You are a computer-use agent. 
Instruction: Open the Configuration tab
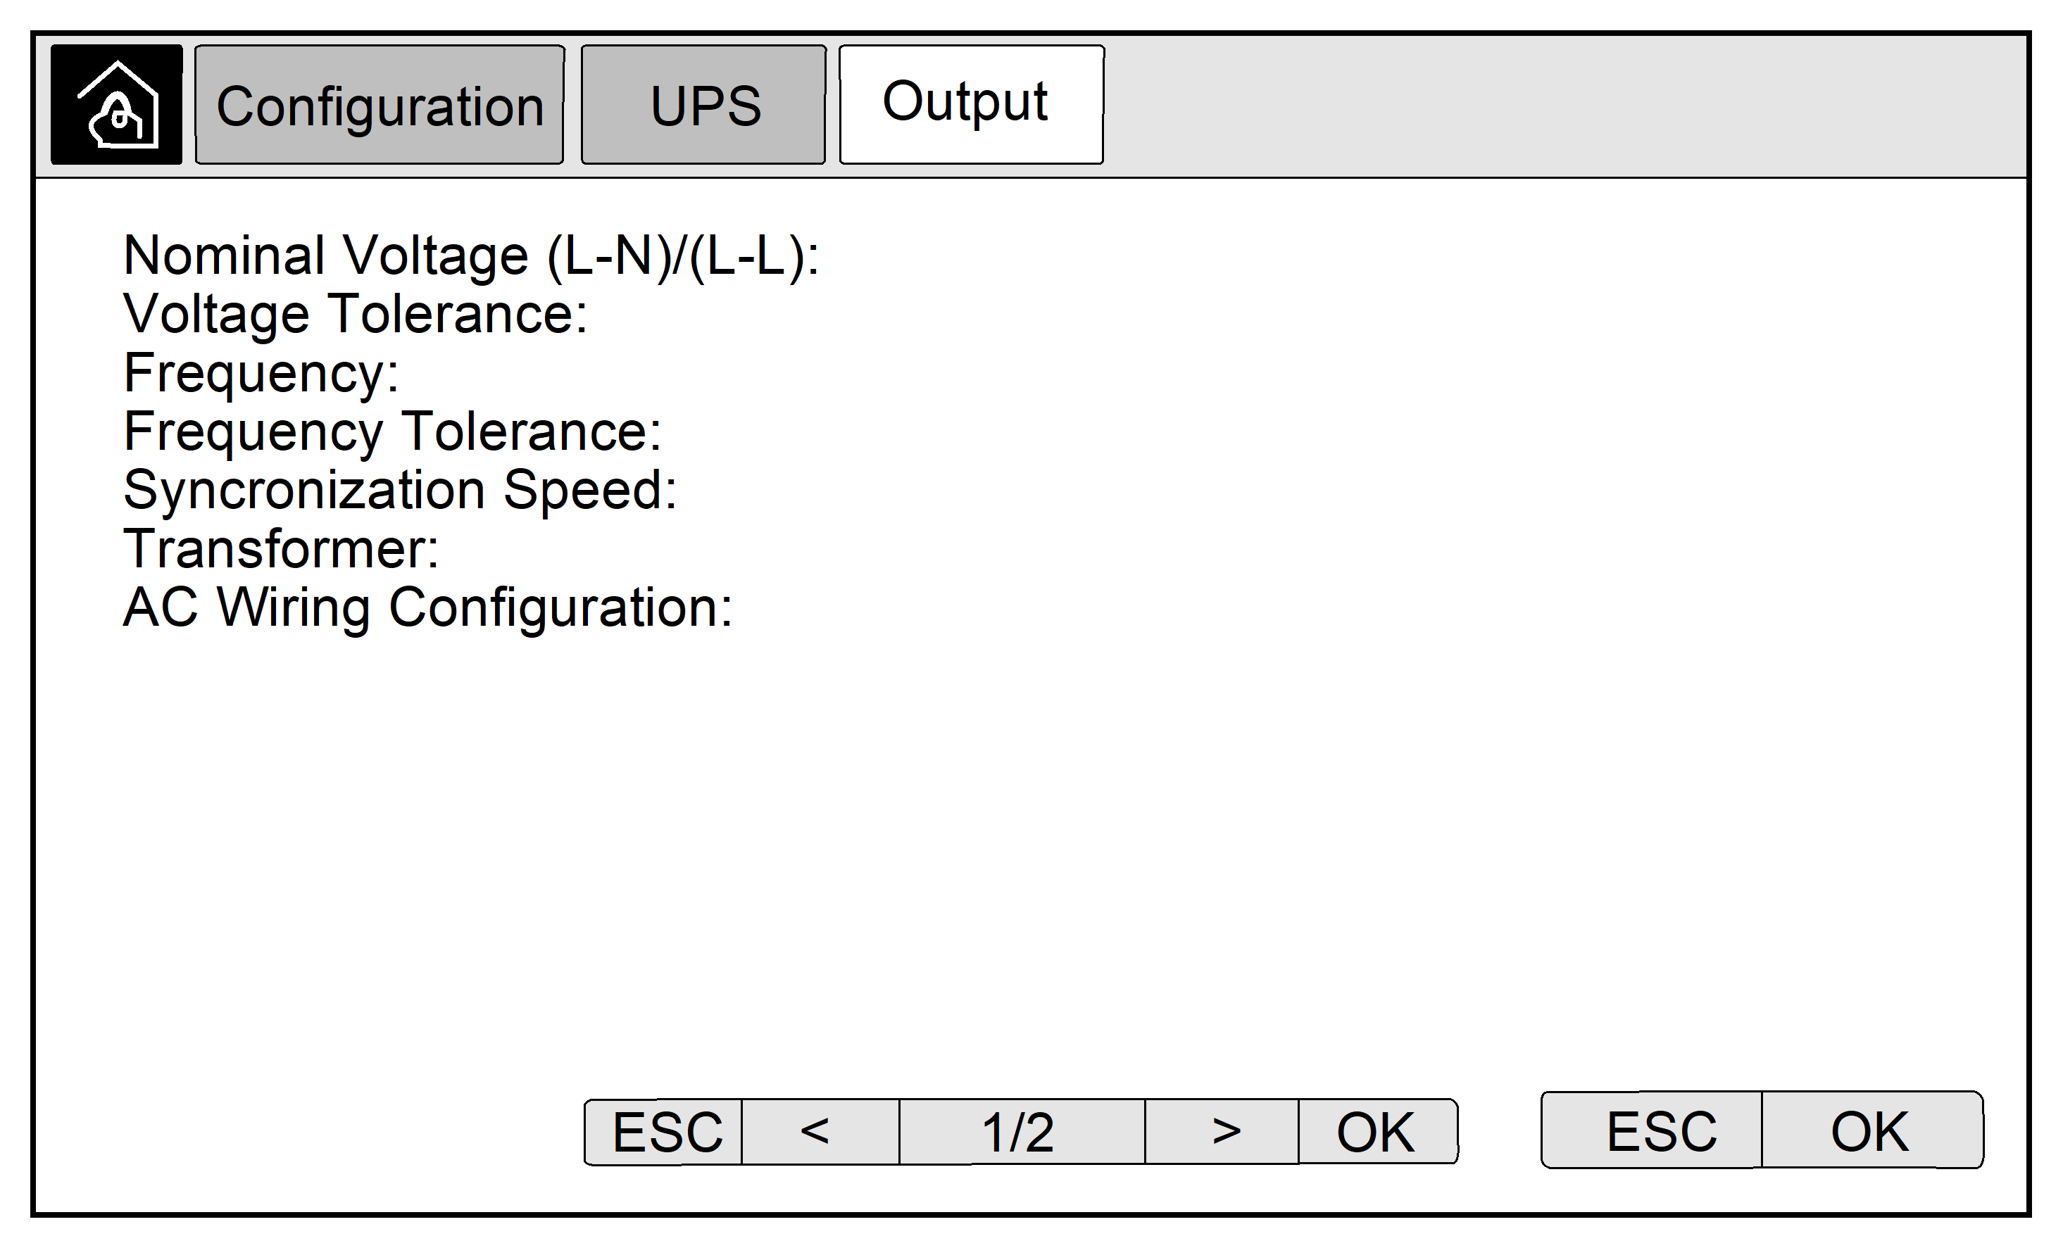[x=380, y=105]
